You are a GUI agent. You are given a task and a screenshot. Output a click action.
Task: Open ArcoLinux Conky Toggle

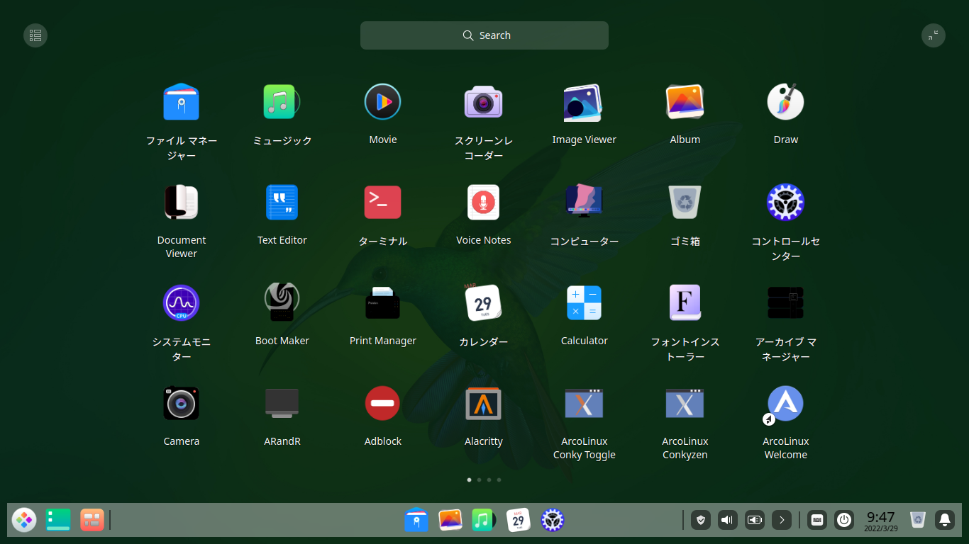tap(585, 404)
